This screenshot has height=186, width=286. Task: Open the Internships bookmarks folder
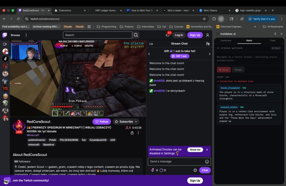click(x=145, y=27)
